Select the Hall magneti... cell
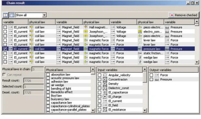 coord(98,27)
